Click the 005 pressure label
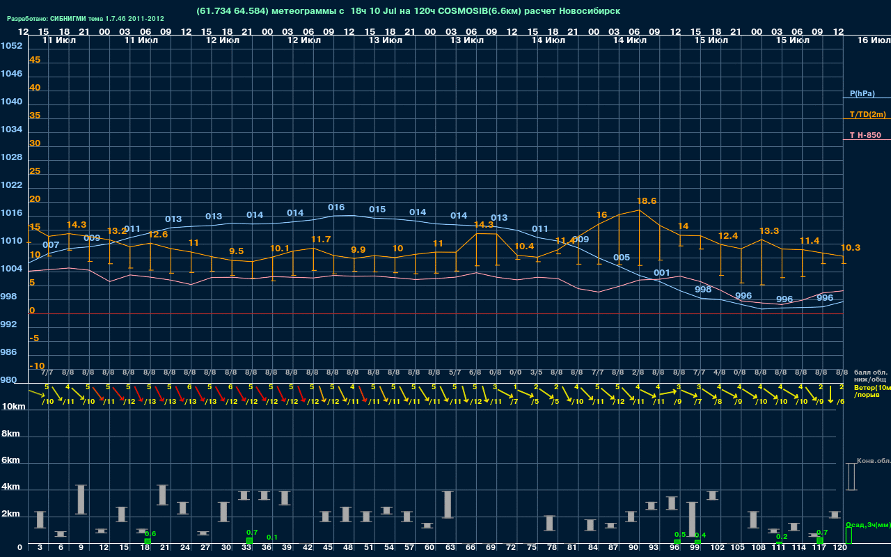 622,258
